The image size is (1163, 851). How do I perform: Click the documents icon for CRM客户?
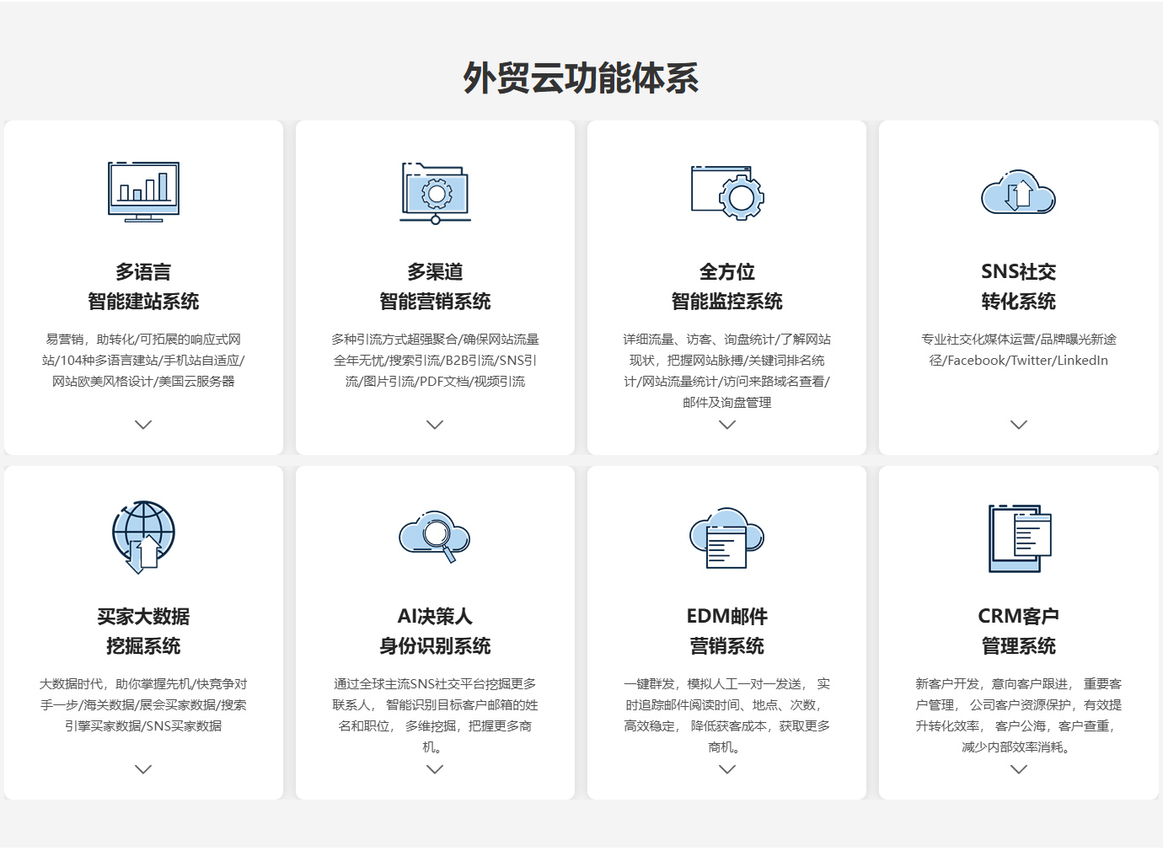(x=1018, y=538)
